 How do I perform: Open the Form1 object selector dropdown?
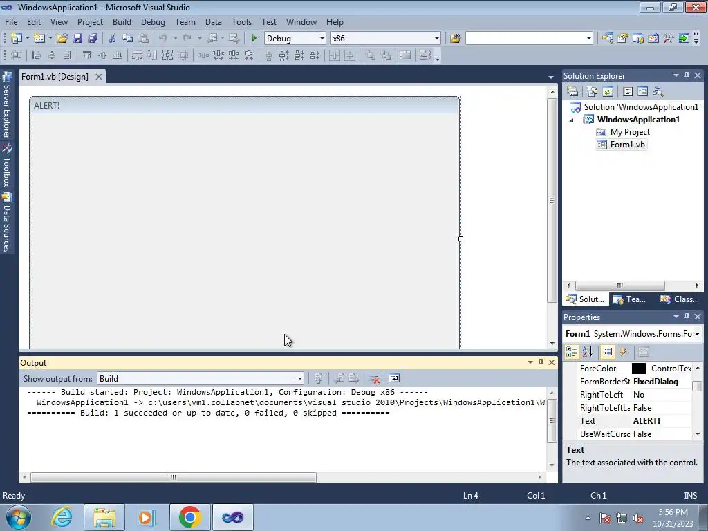click(x=698, y=334)
